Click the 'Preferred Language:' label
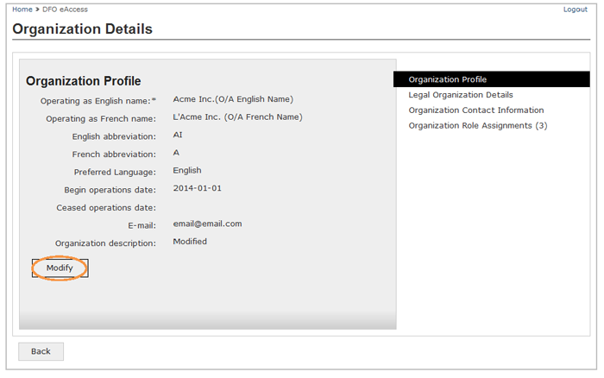The width and height of the screenshot is (604, 378). 115,172
